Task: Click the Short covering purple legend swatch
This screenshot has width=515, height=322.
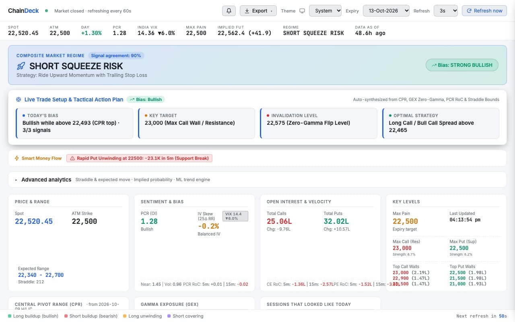Action: point(169,316)
